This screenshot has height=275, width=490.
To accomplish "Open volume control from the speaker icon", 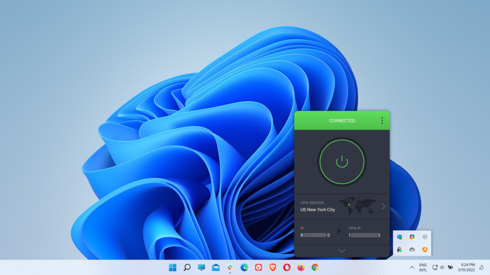I will click(x=442, y=267).
